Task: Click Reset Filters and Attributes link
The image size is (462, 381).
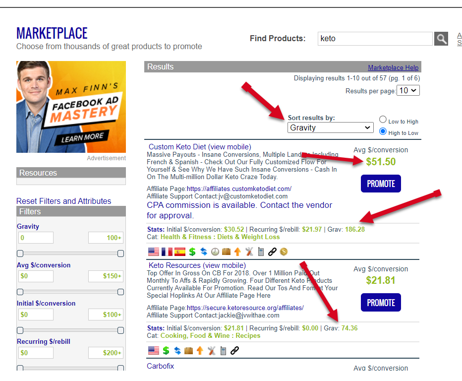Action: click(x=63, y=201)
